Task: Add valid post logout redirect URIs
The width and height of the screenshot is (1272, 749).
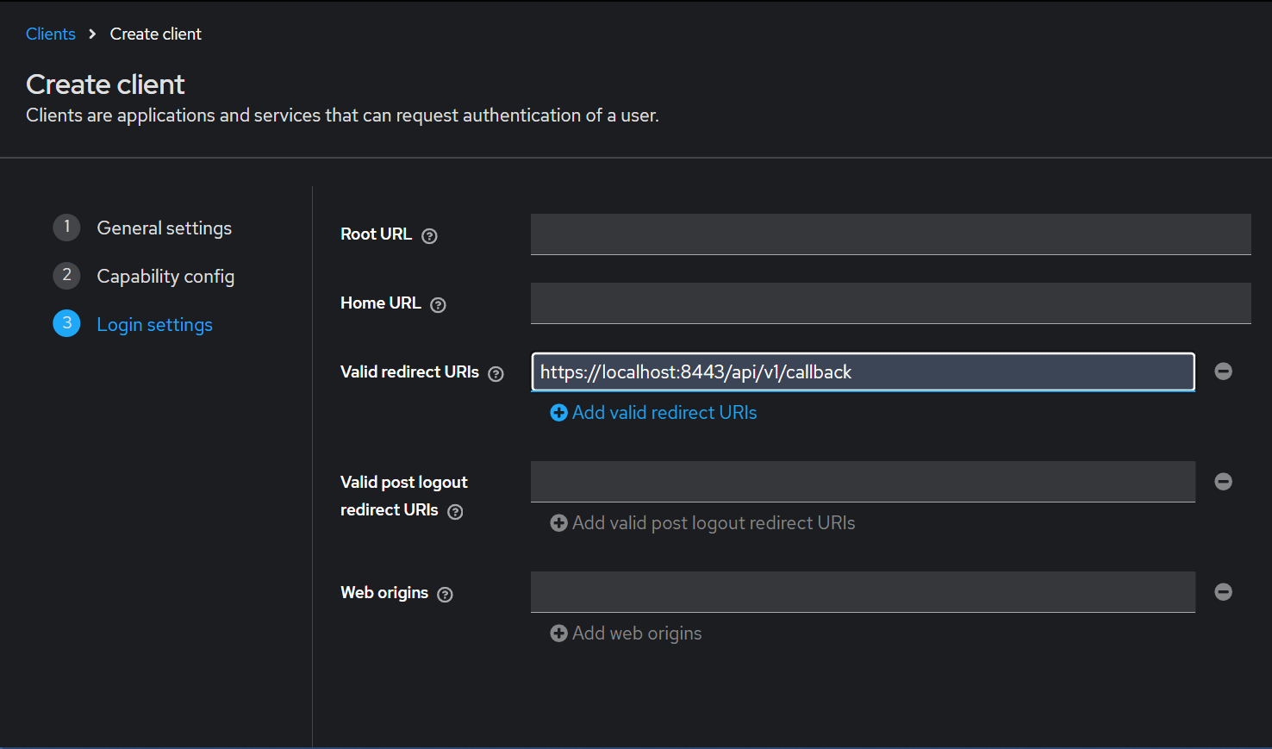Action: tap(702, 523)
